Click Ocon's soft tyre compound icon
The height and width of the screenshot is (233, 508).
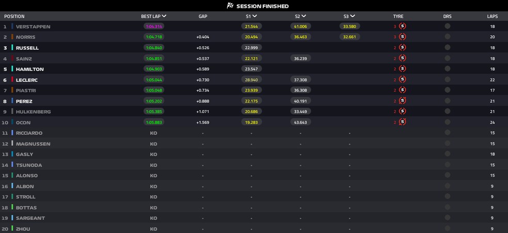(402, 122)
